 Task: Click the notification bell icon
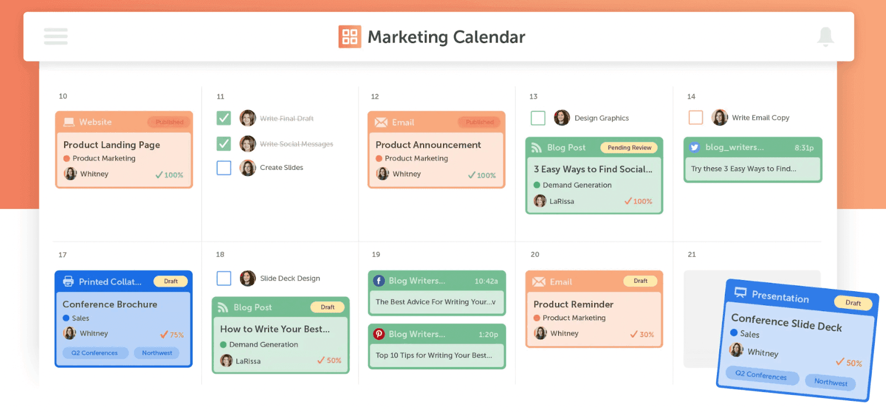pyautogui.click(x=825, y=37)
